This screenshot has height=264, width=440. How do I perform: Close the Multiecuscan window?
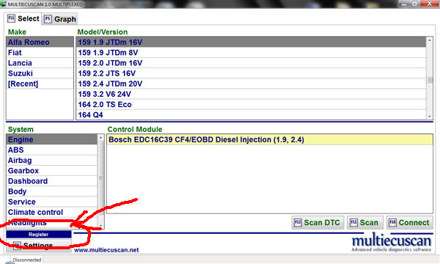coord(429,4)
